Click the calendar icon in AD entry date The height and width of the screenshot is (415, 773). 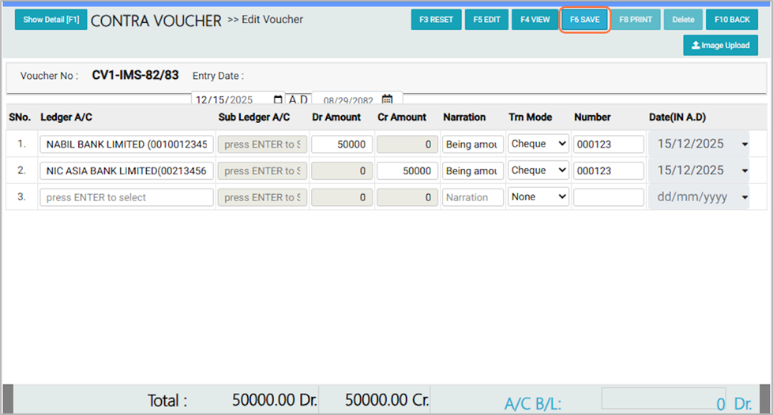click(x=278, y=100)
